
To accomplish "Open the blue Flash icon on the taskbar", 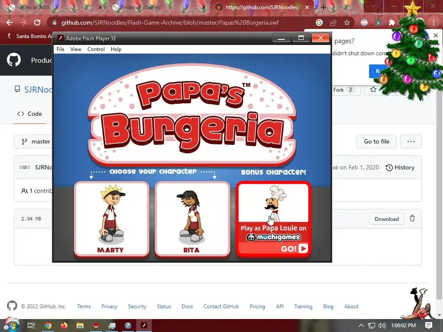I will [128, 326].
